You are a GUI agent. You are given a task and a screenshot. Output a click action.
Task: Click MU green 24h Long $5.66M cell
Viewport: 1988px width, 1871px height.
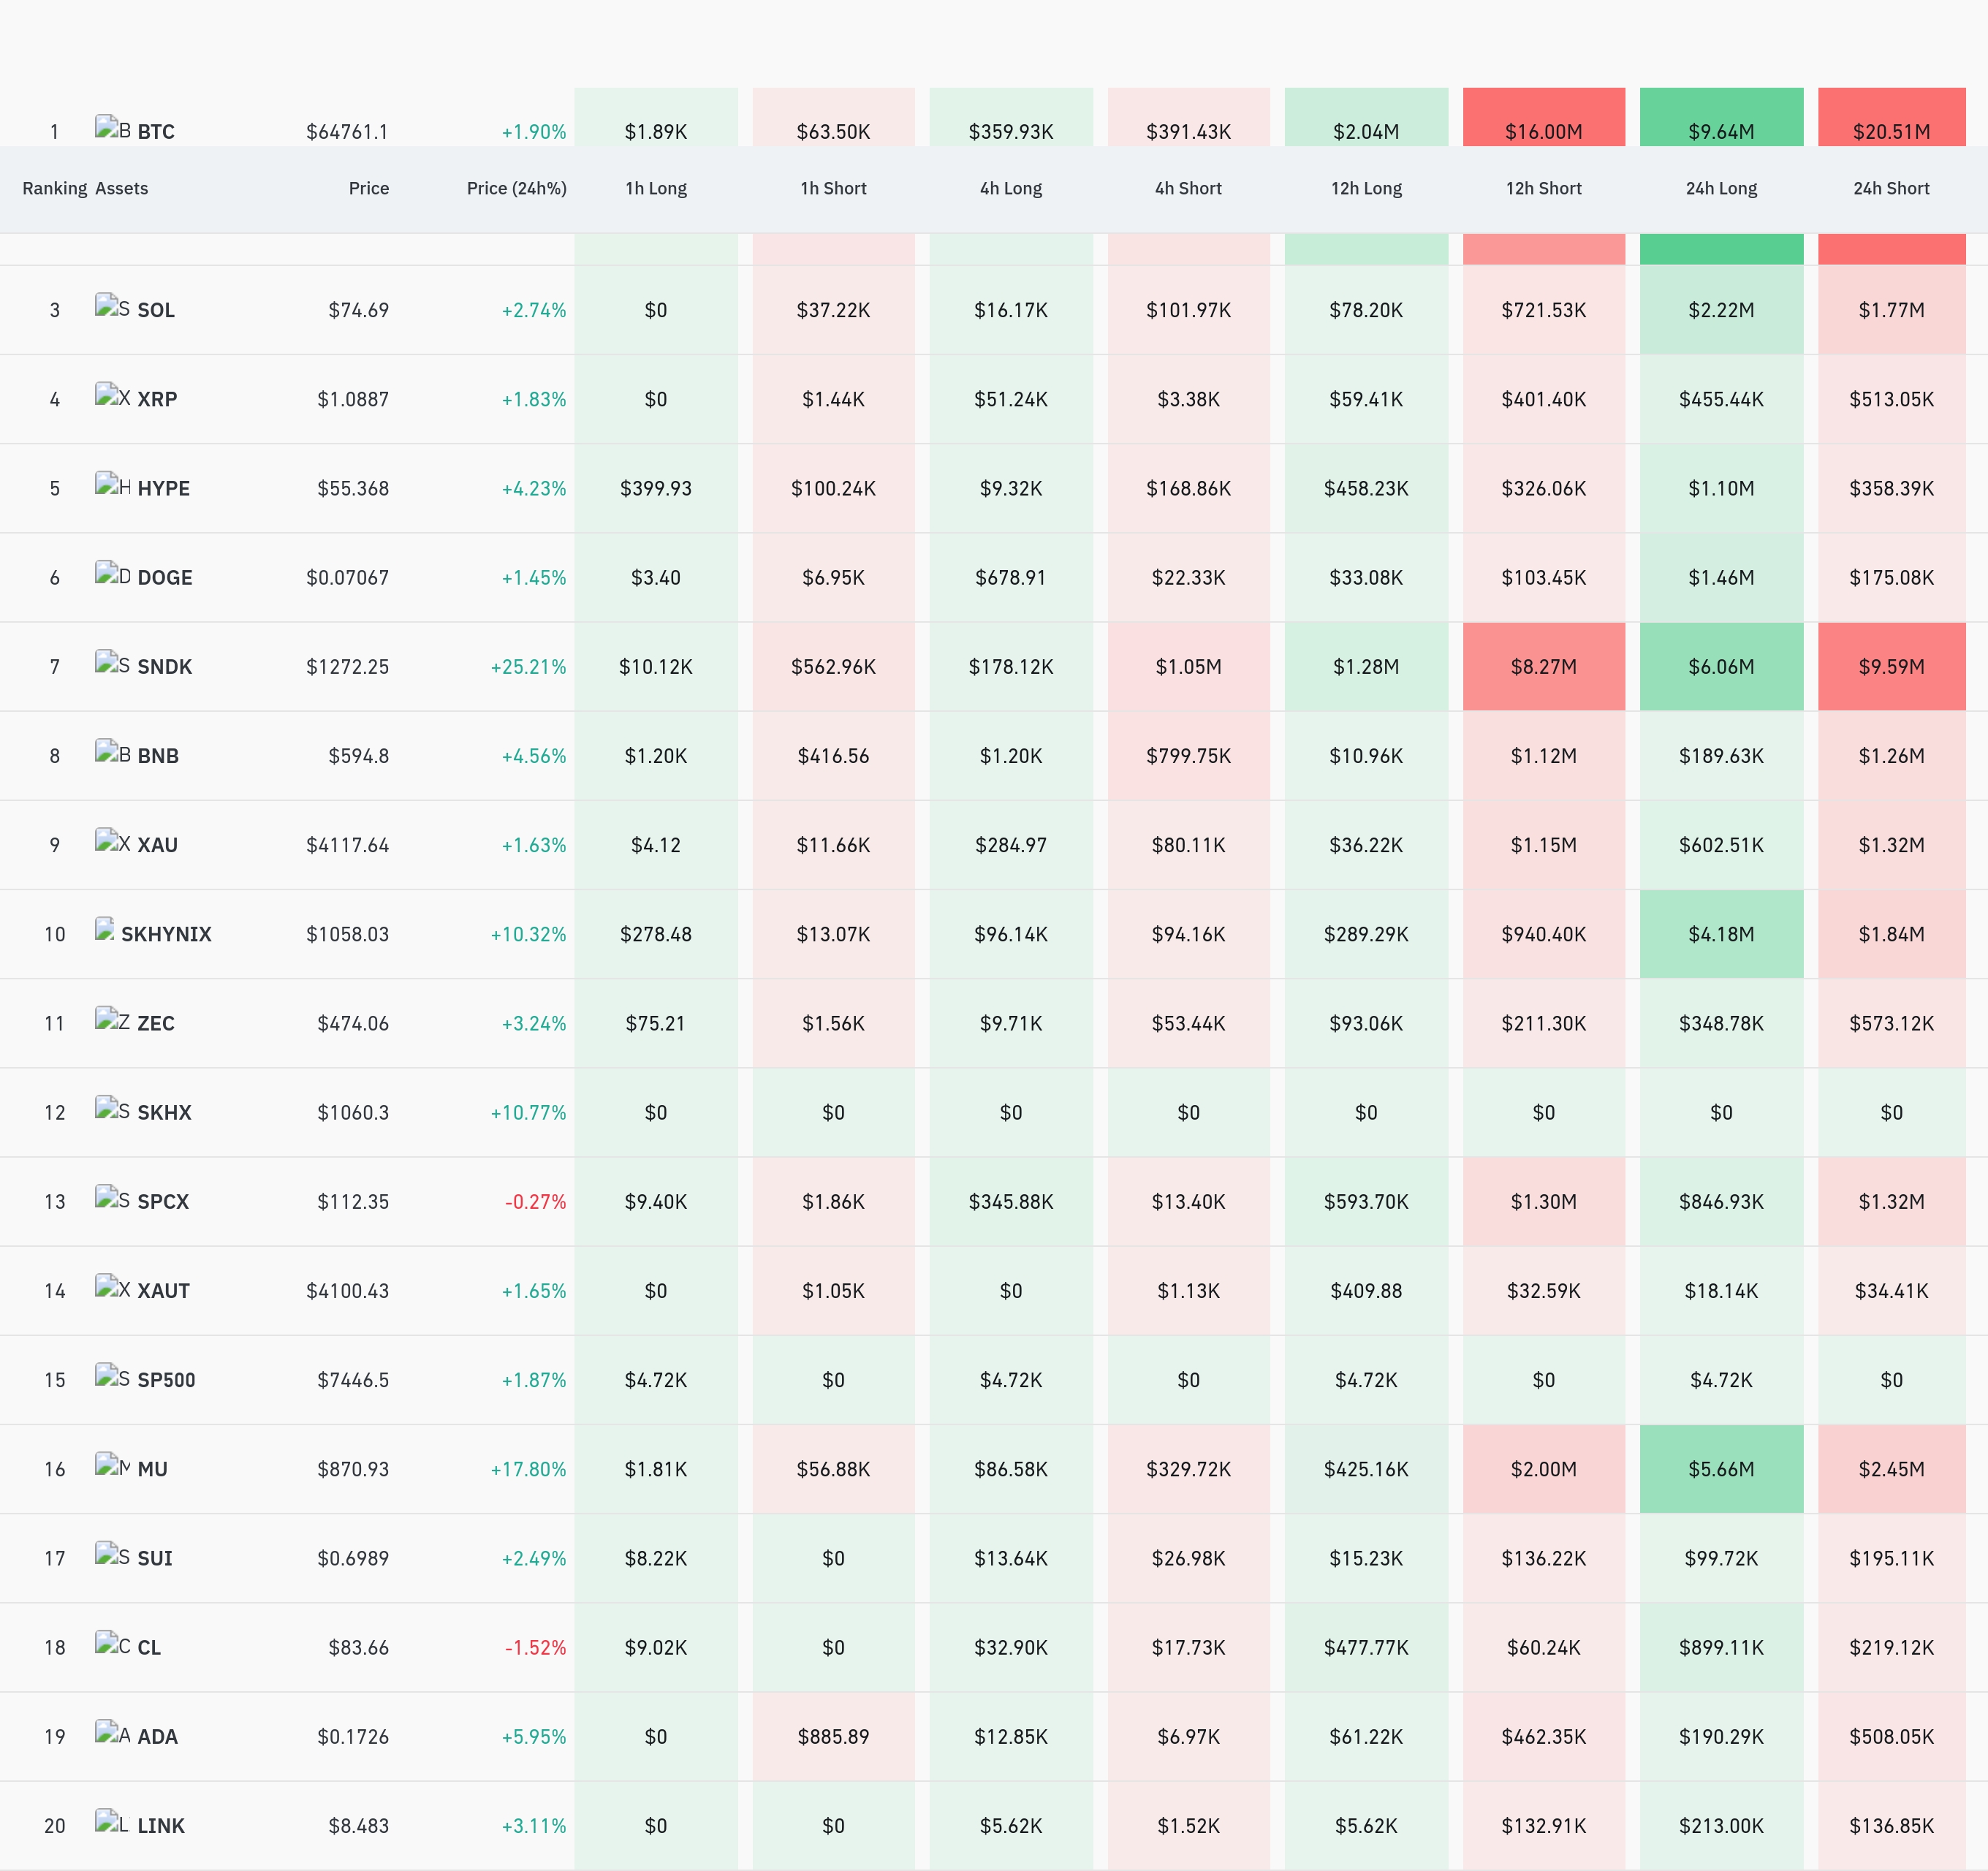1721,1469
